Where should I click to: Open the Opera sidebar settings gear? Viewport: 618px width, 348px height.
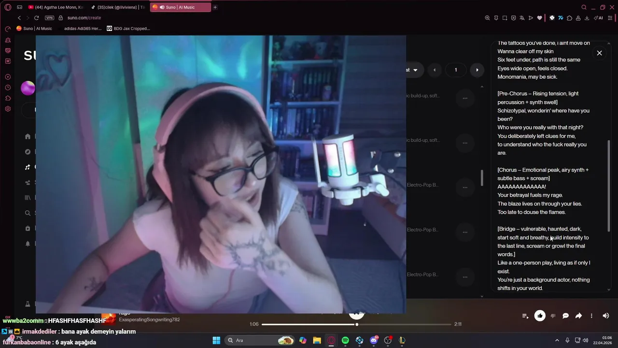[8, 109]
